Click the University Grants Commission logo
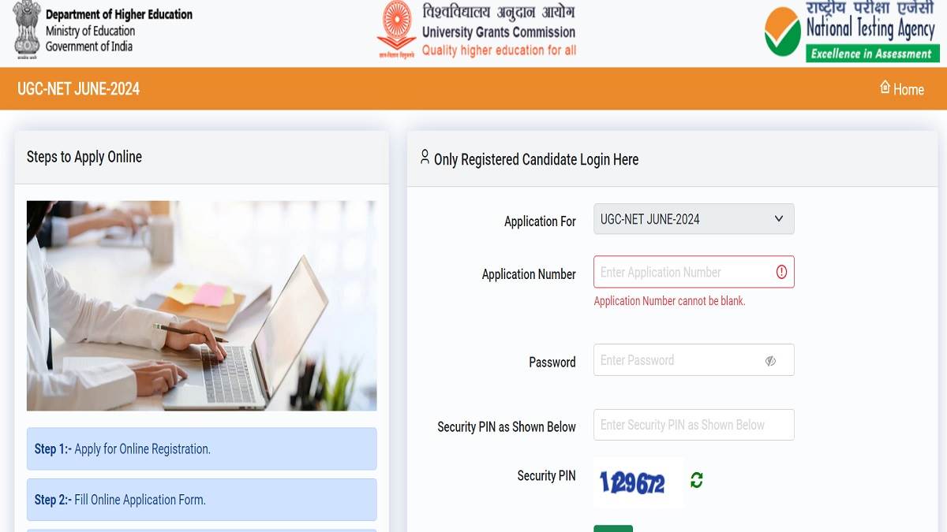The image size is (947, 532). coord(397,30)
